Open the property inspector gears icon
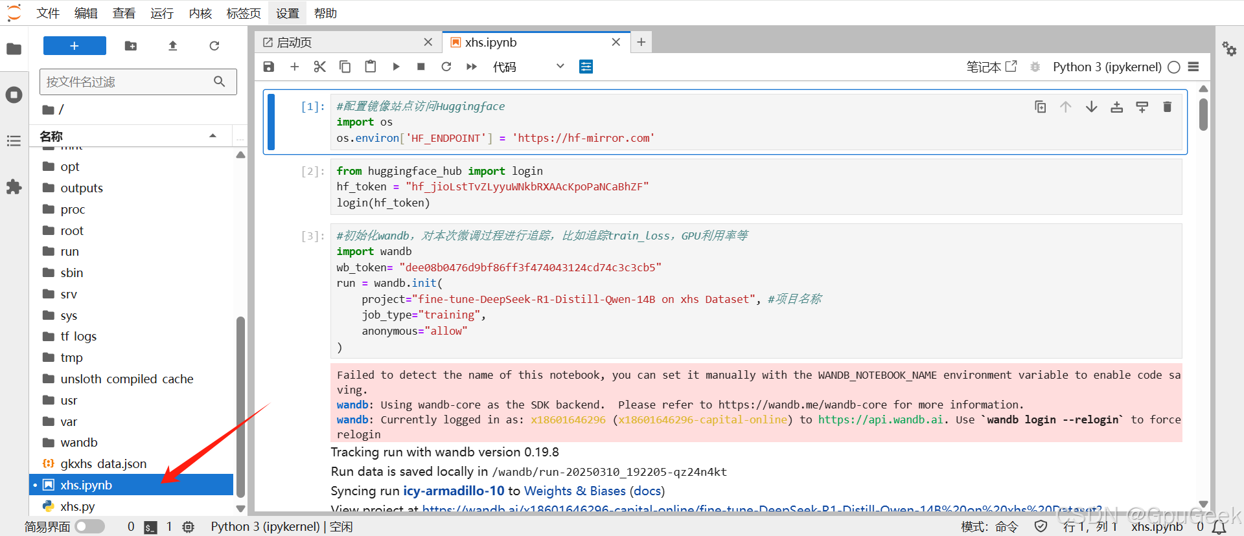 click(x=1229, y=49)
